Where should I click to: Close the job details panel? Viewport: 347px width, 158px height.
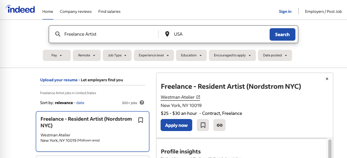(x=327, y=79)
